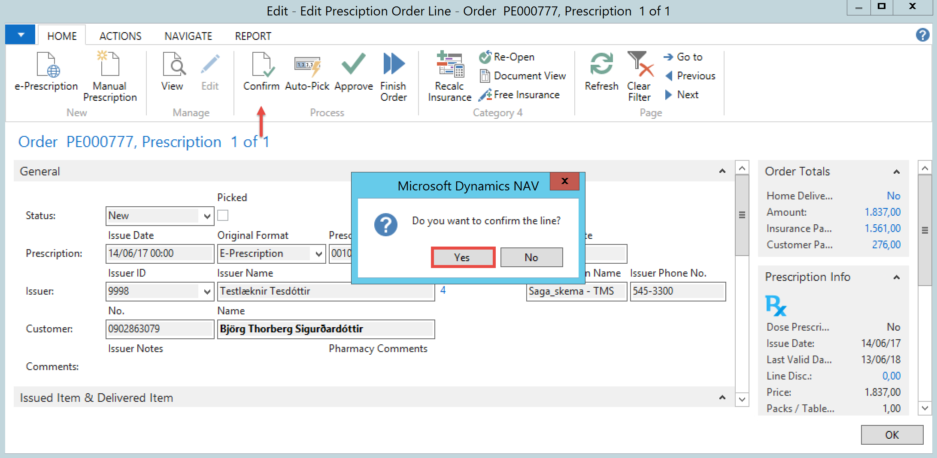This screenshot has width=937, height=458.
Task: Run Auto-Pick on the order line
Action: click(x=307, y=65)
